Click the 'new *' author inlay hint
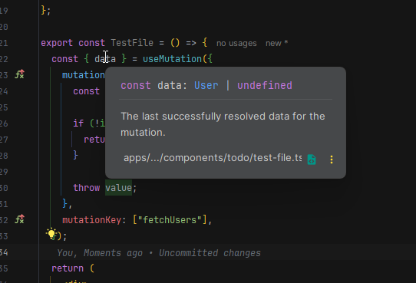Viewport: 416px width, 283px height. 277,43
